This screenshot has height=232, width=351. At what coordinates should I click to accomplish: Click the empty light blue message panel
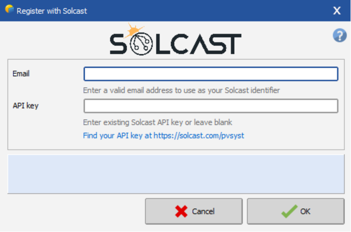[176, 174]
